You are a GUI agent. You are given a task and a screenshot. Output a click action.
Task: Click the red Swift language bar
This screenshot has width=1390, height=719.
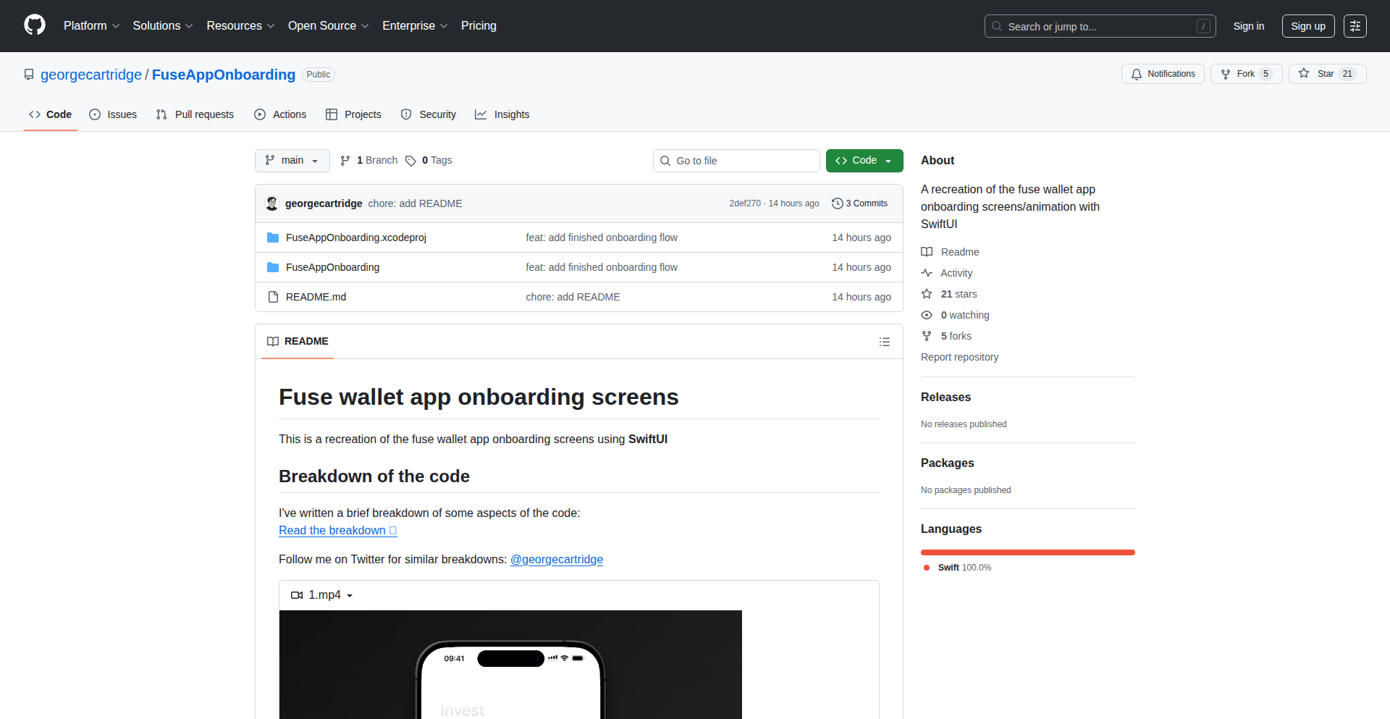point(1028,552)
